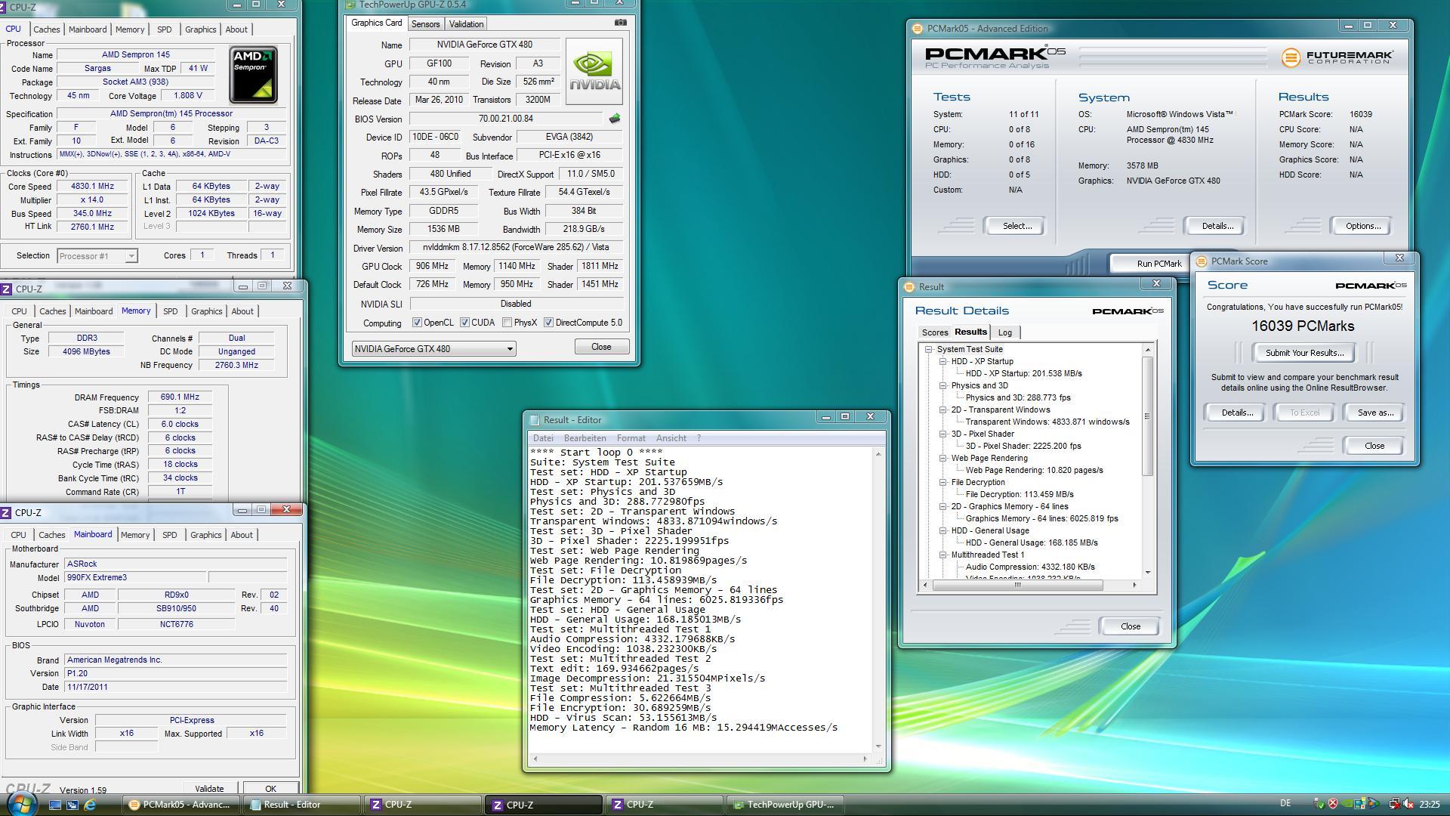The height and width of the screenshot is (816, 1450).
Task: Open Caches tab in top CPU-Z window
Action: pyautogui.click(x=46, y=29)
